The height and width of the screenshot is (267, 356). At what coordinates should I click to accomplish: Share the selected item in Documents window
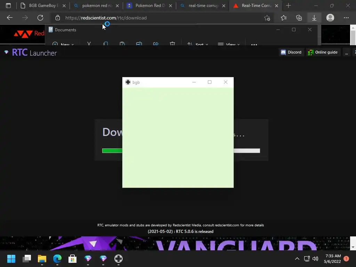tap(156, 43)
